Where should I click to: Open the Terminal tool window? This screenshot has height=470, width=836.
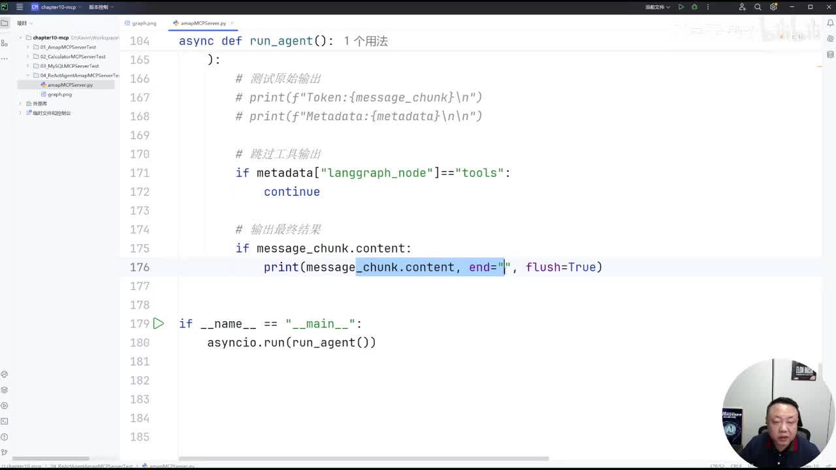point(5,422)
